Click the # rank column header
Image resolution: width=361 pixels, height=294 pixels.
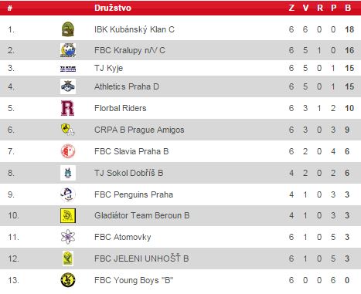tap(10, 8)
